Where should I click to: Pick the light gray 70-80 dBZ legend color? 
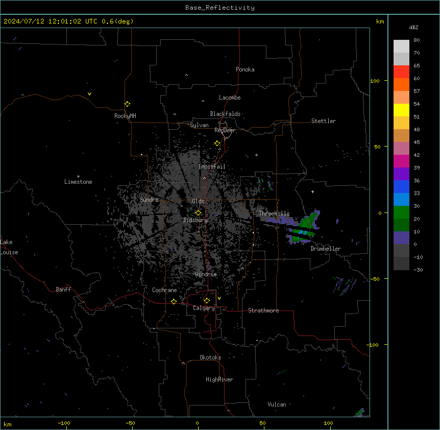(x=401, y=46)
